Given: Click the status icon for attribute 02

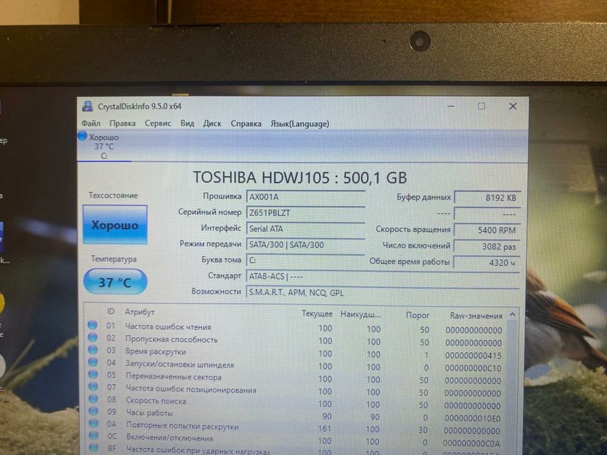Looking at the screenshot, I should [x=92, y=337].
